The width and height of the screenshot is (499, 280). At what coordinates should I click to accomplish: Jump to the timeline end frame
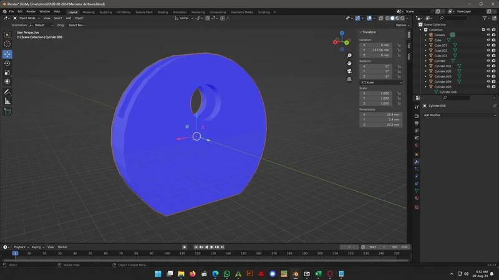(223, 247)
